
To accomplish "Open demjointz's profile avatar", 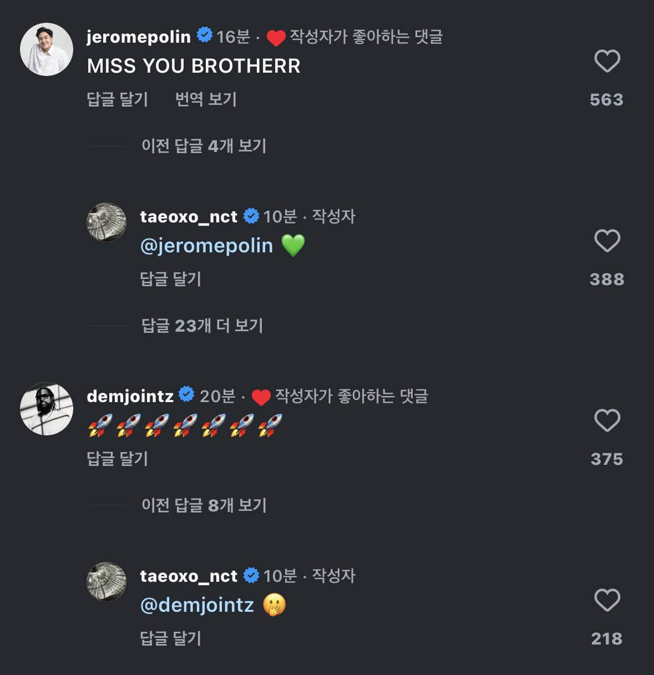I will click(x=47, y=409).
